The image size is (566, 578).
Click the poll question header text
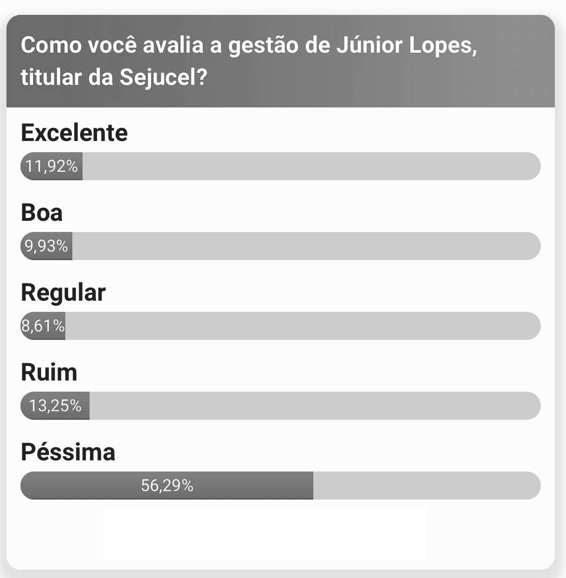249,61
